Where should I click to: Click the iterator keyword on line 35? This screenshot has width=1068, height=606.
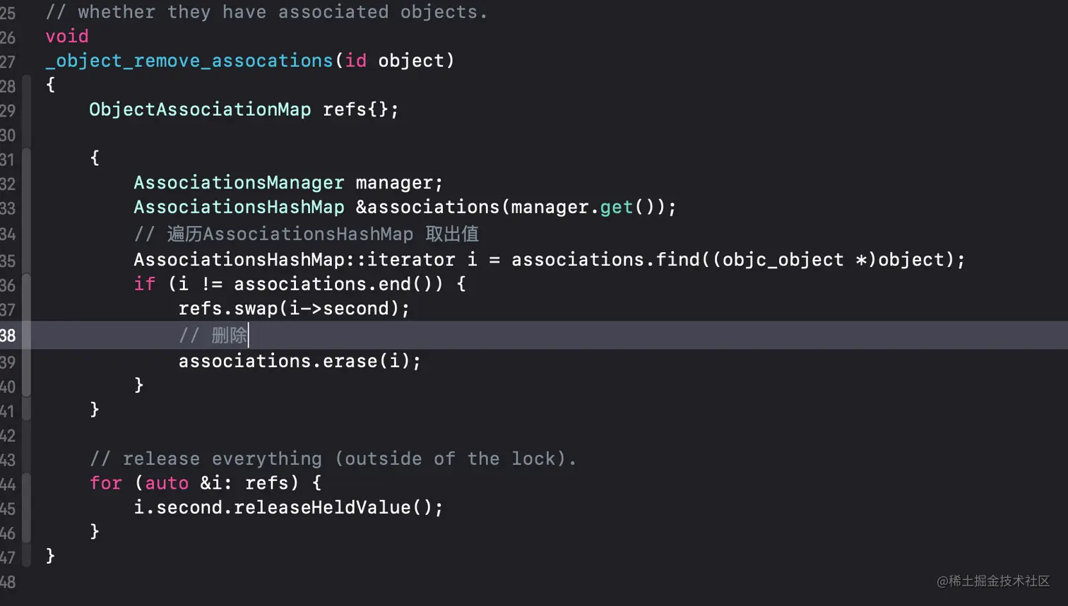410,260
